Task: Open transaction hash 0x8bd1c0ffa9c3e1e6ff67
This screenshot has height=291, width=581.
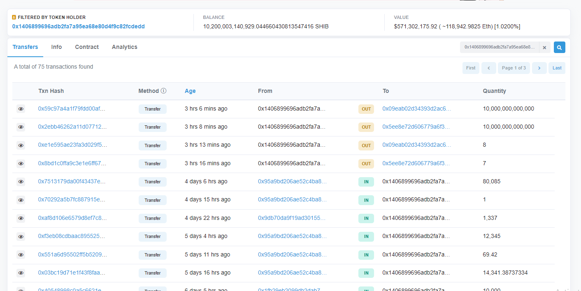Action: click(72, 164)
